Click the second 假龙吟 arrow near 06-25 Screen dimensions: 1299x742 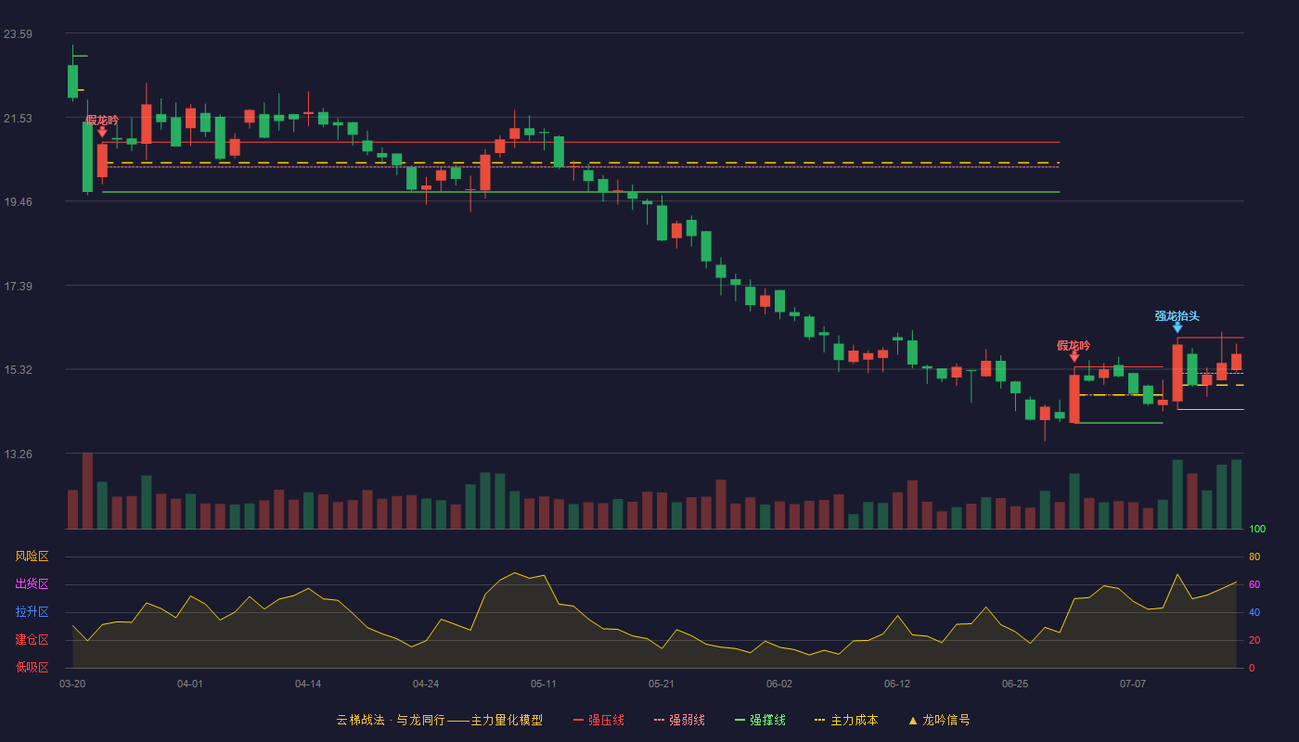pyautogui.click(x=1074, y=356)
